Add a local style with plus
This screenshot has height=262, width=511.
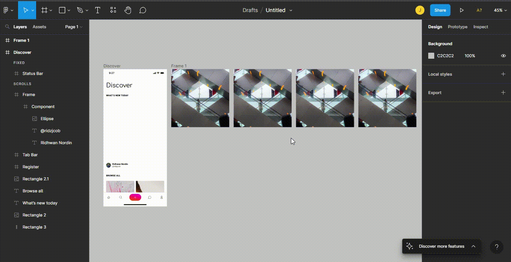(503, 74)
